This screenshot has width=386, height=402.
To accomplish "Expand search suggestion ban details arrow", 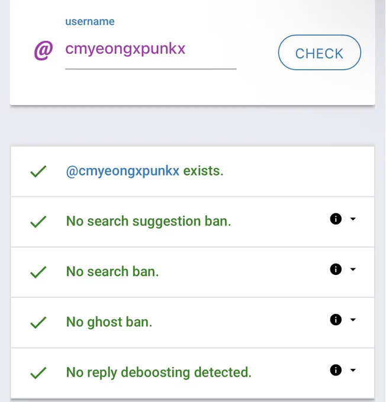I will point(353,219).
